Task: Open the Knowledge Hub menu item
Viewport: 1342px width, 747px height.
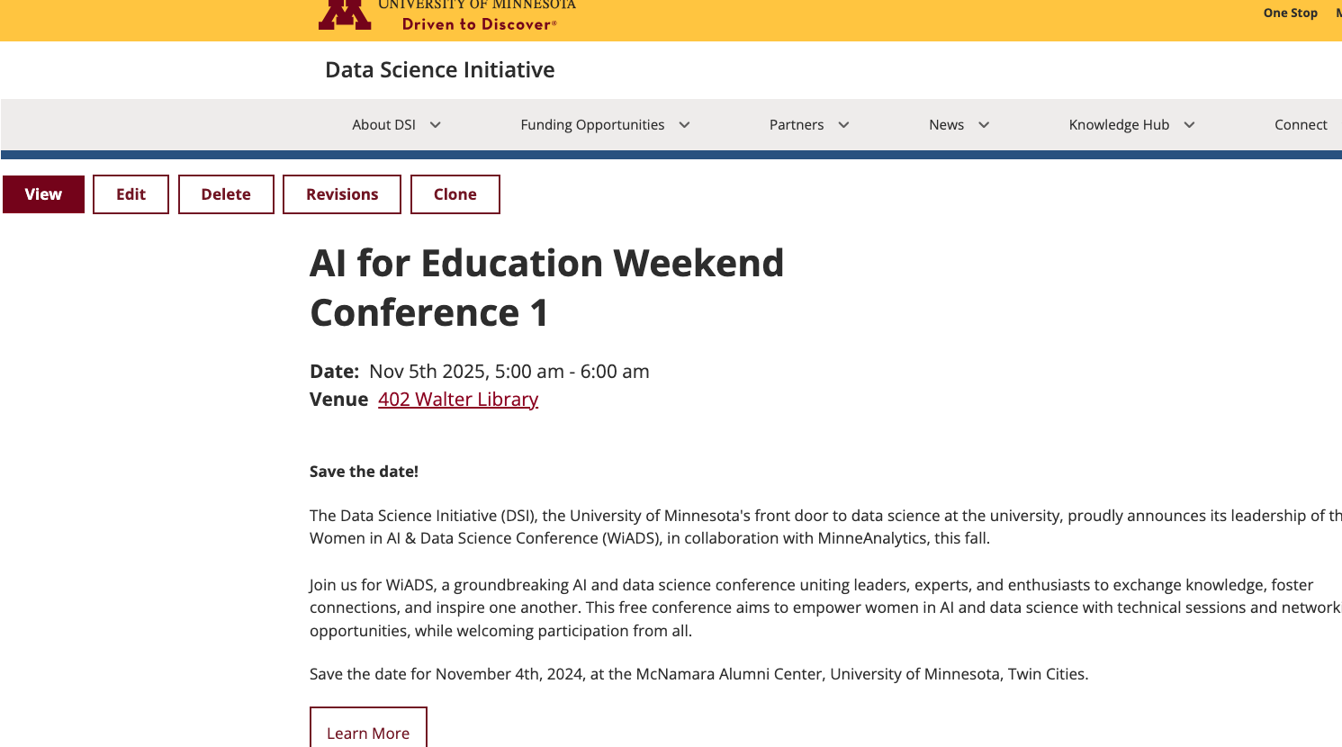Action: [x=1119, y=125]
